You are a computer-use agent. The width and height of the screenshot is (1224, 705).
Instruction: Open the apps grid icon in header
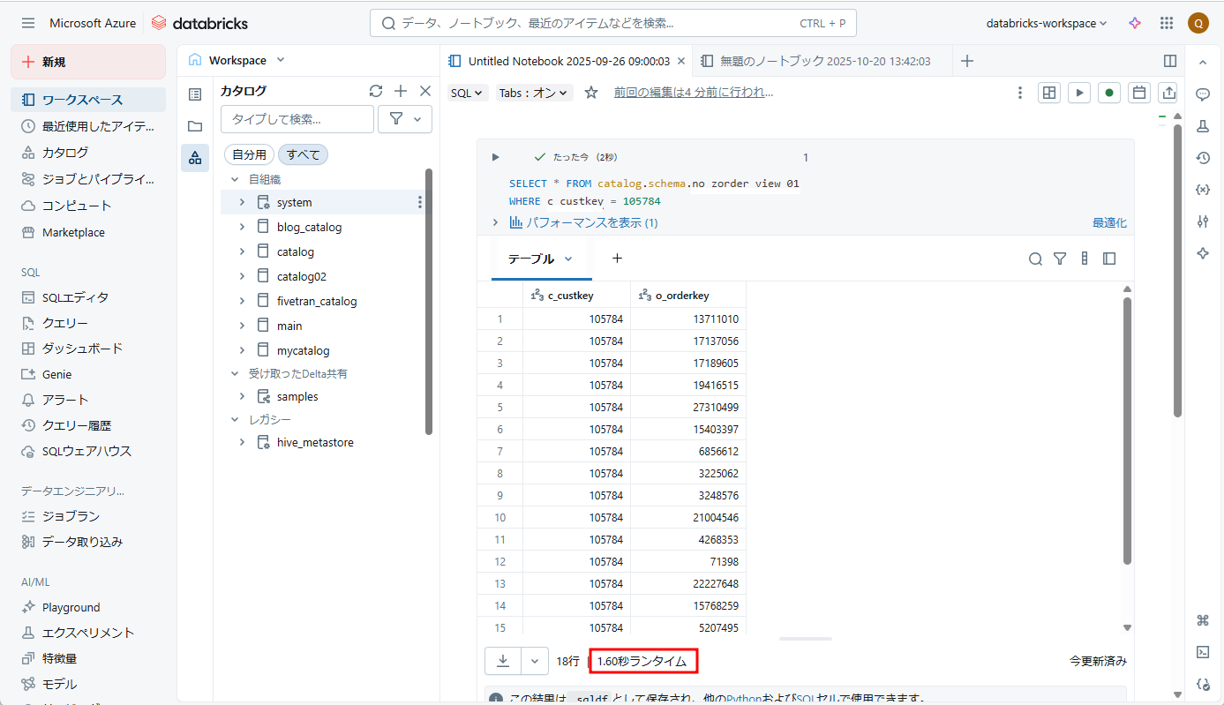click(x=1167, y=24)
